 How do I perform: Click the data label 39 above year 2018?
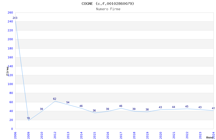point(134,109)
